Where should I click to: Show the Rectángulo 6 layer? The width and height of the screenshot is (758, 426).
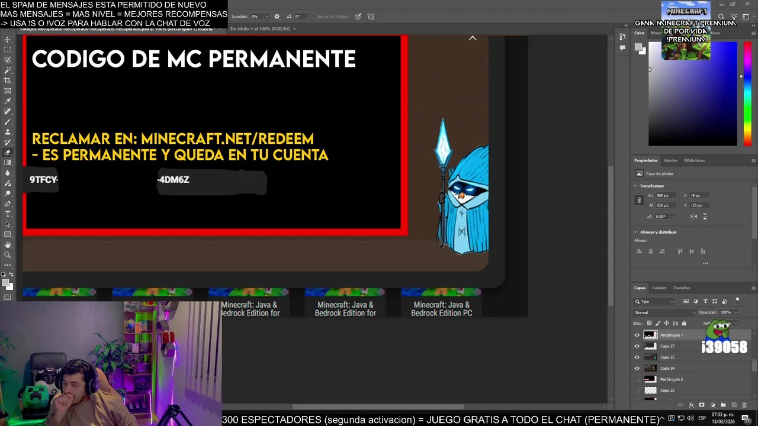pyautogui.click(x=637, y=379)
